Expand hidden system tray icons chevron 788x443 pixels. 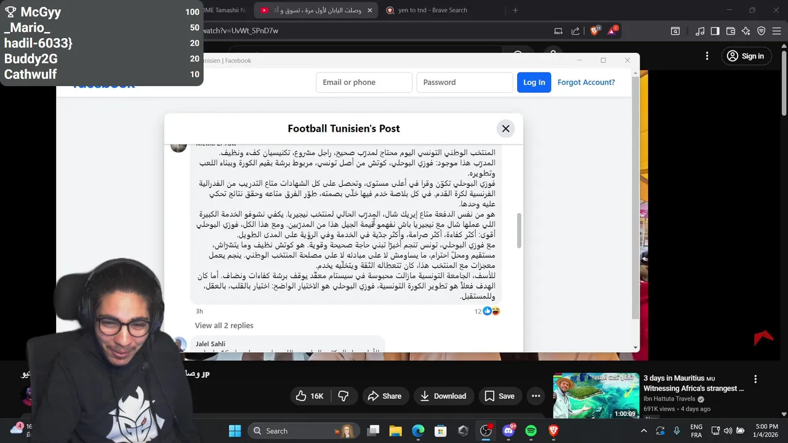(x=644, y=431)
